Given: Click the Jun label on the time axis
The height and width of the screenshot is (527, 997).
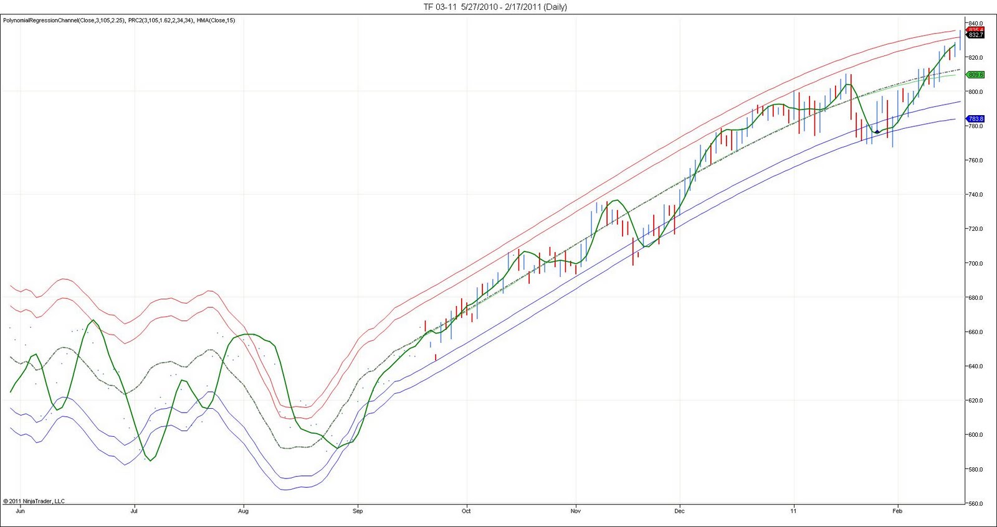Looking at the screenshot, I should pos(20,511).
